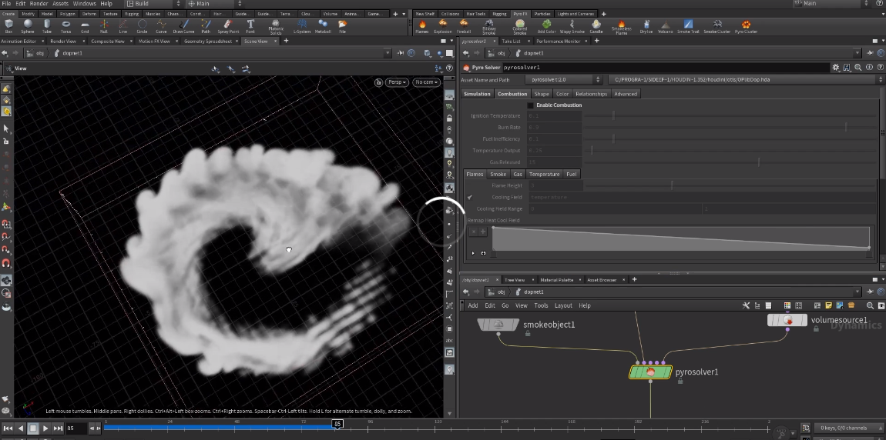
Task: Select the Billowy Smoke shelf tool
Action: (488, 25)
